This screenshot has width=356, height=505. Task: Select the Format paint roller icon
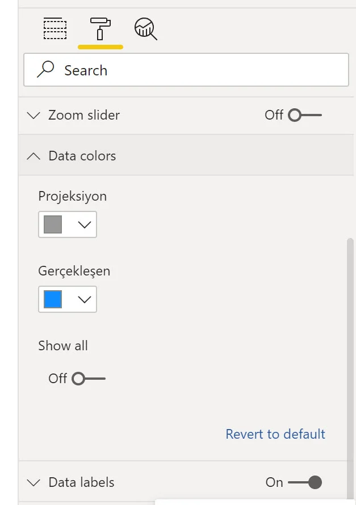100,28
